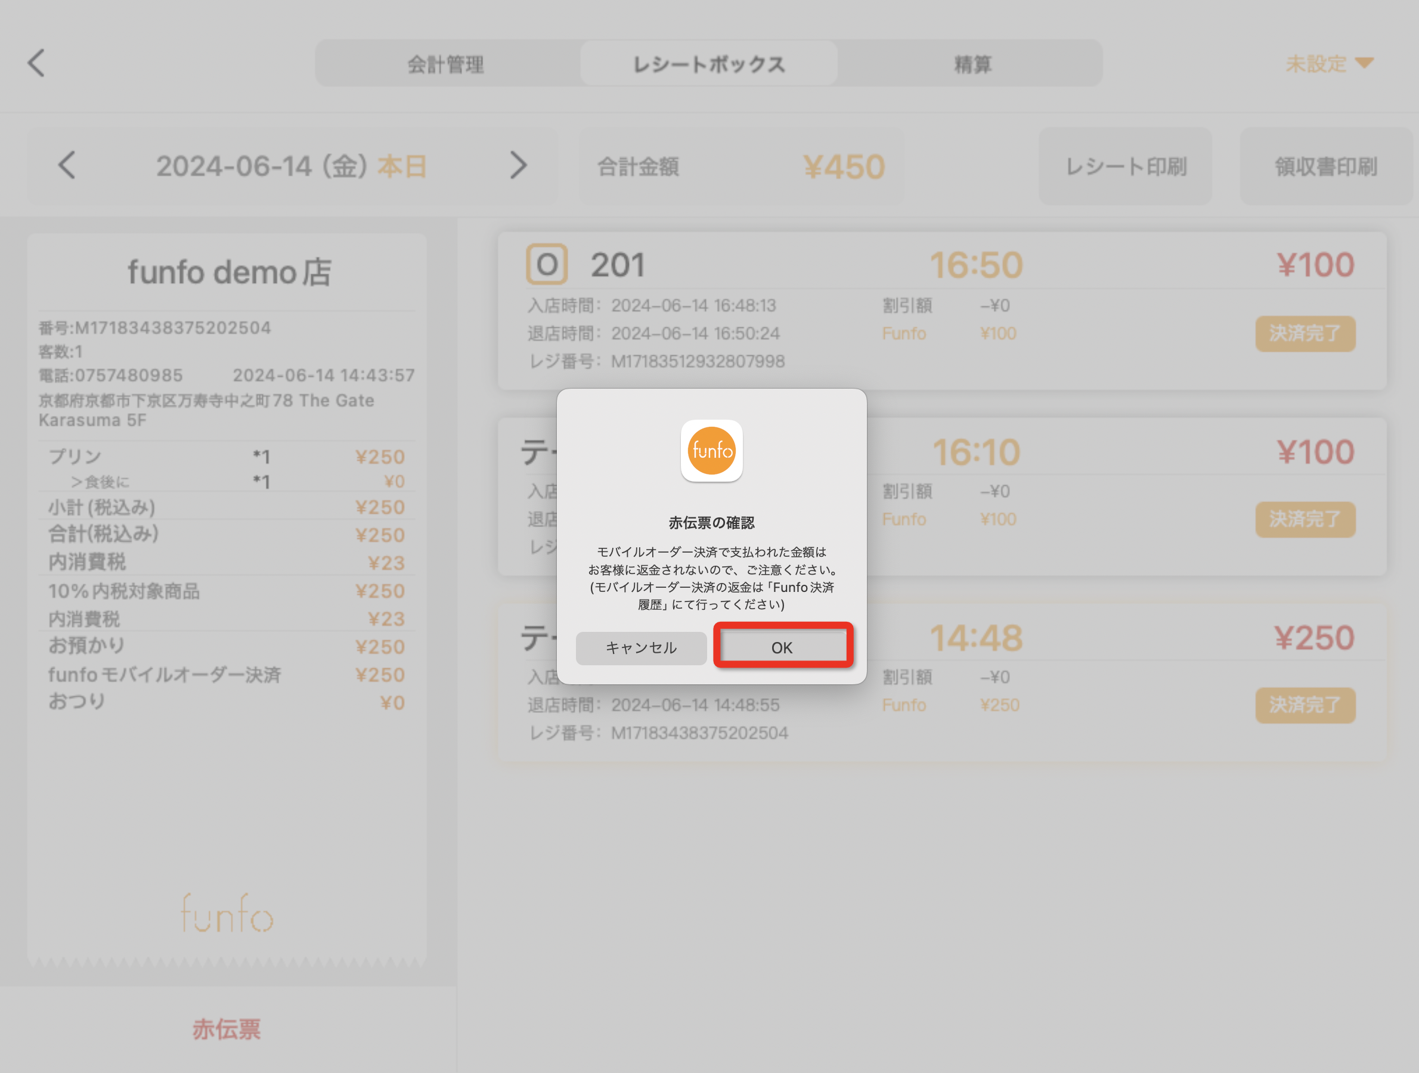Click 決済完了 badge on 16:50 receipt
Viewport: 1419px width, 1073px height.
coord(1305,333)
